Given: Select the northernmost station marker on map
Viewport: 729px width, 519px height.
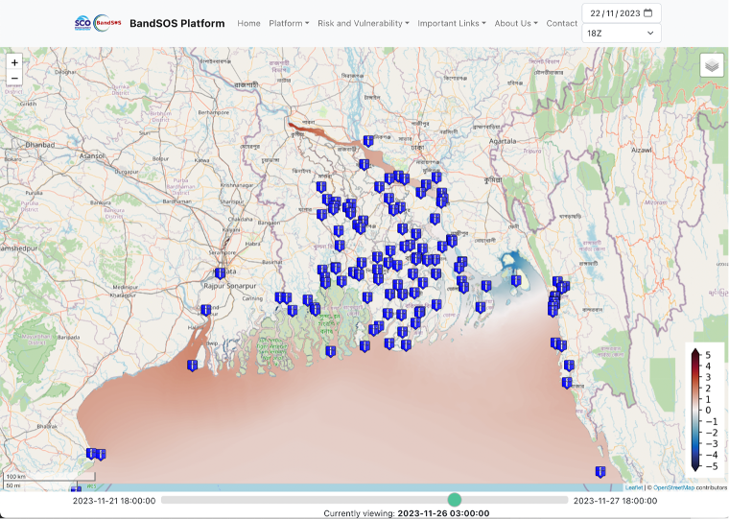Looking at the screenshot, I should [x=367, y=141].
